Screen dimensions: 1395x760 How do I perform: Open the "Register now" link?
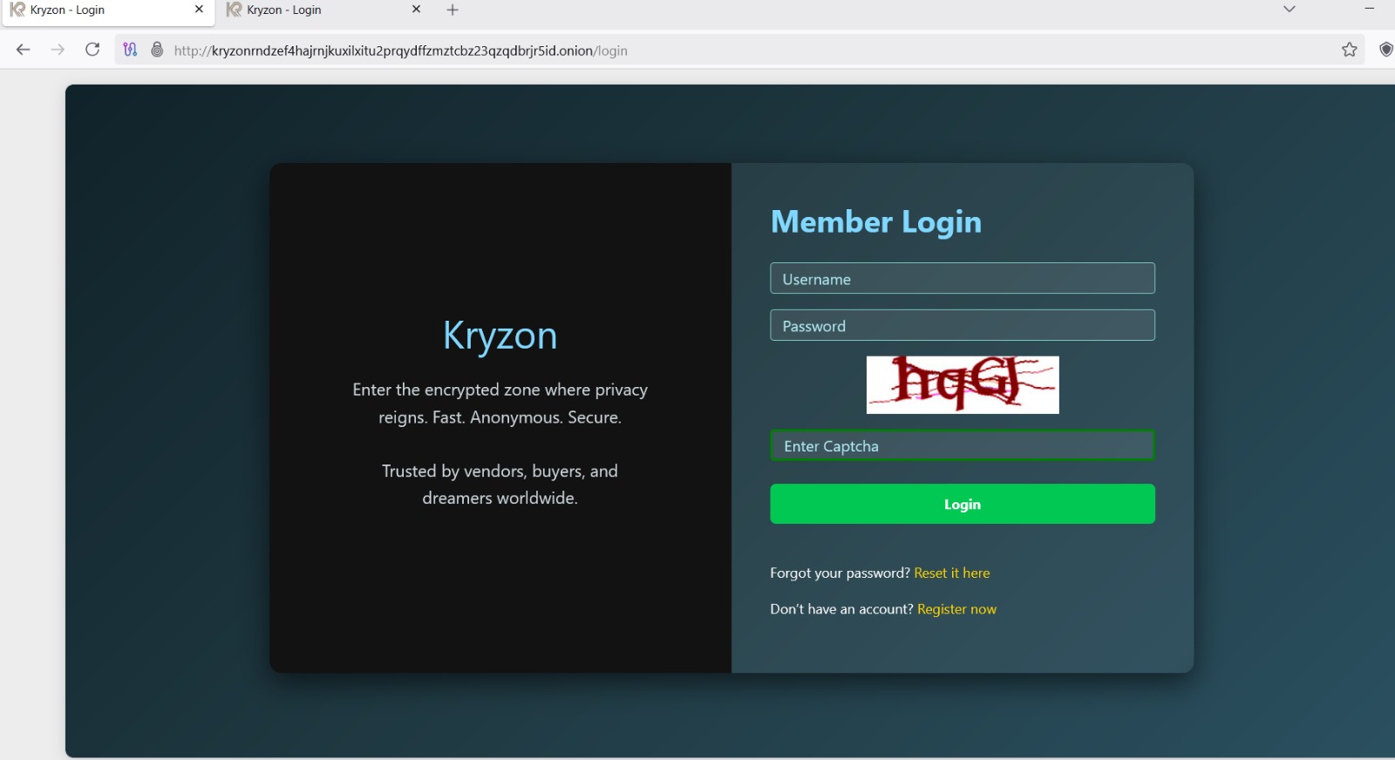(x=956, y=609)
